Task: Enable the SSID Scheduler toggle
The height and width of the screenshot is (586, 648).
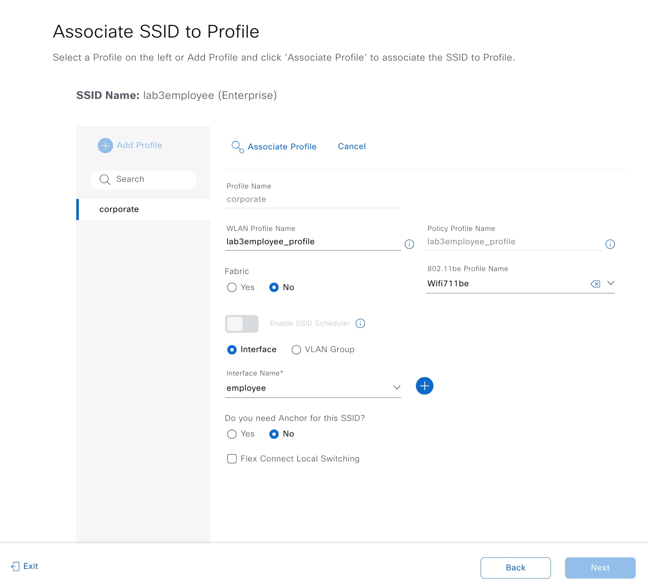Action: coord(241,323)
